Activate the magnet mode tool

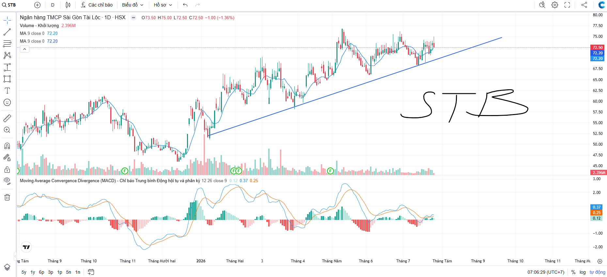(7, 146)
